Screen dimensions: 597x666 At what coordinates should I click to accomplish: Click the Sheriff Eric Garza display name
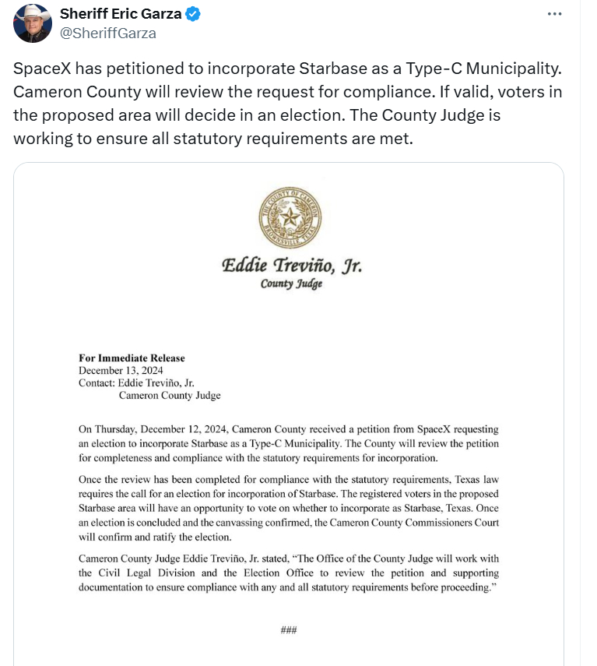tap(120, 14)
